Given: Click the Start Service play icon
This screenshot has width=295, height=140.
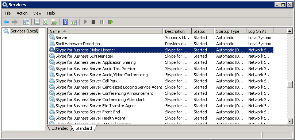Looking at the screenshot, I should coord(85,22).
